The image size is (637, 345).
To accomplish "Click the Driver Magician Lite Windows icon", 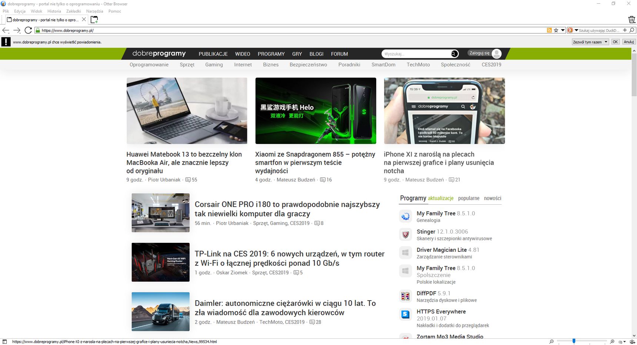I will coord(406,252).
